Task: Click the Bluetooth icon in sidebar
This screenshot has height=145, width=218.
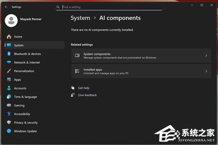Action: click(x=9, y=54)
